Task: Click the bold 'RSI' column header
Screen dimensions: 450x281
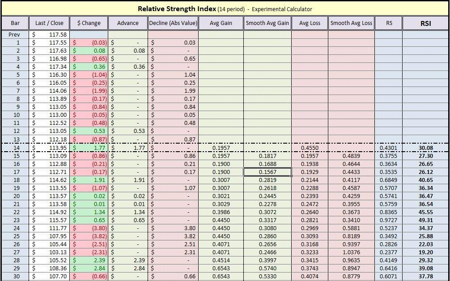Action: pos(425,23)
